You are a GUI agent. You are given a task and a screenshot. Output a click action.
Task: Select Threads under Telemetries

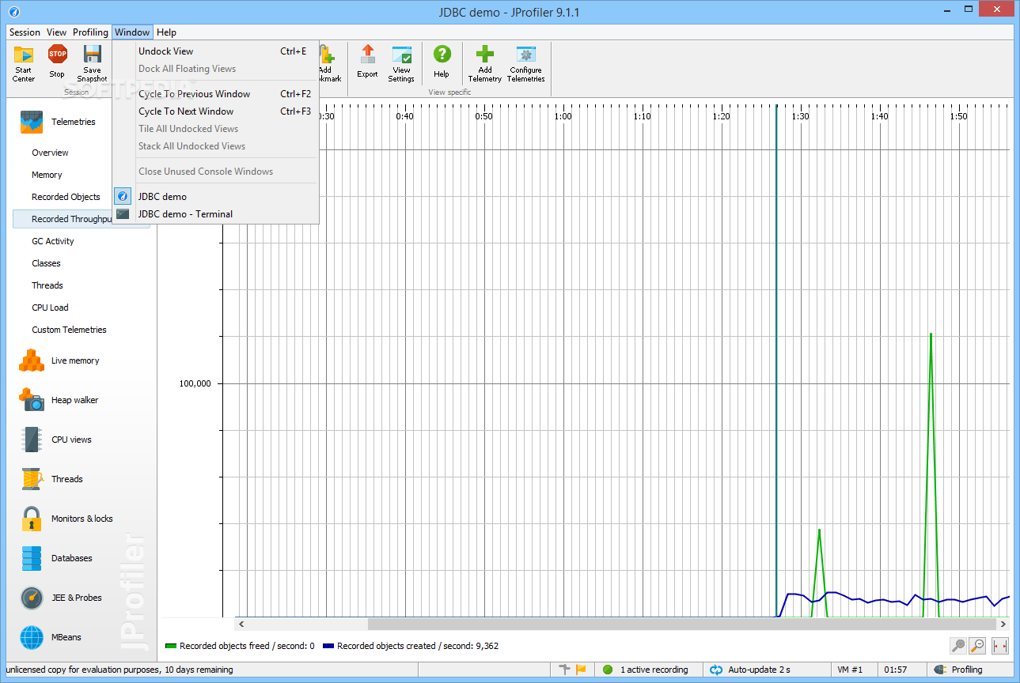(47, 285)
